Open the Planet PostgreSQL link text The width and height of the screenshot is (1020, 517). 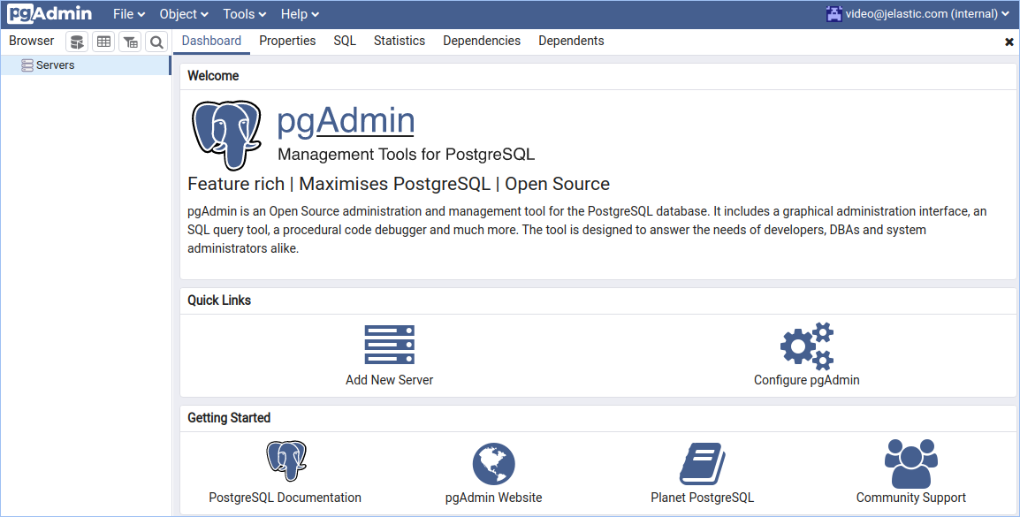(x=703, y=498)
